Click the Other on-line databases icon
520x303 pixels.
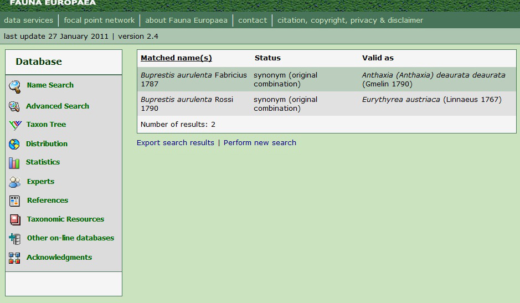click(15, 239)
